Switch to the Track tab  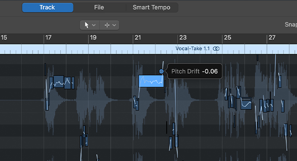click(48, 8)
